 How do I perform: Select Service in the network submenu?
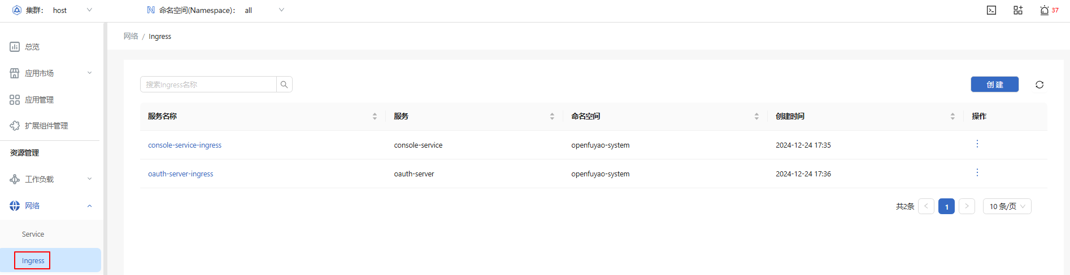tap(33, 234)
